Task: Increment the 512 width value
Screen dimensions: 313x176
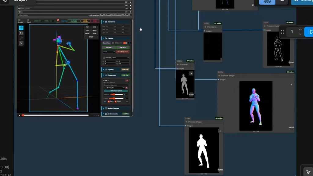Action: point(131,2)
